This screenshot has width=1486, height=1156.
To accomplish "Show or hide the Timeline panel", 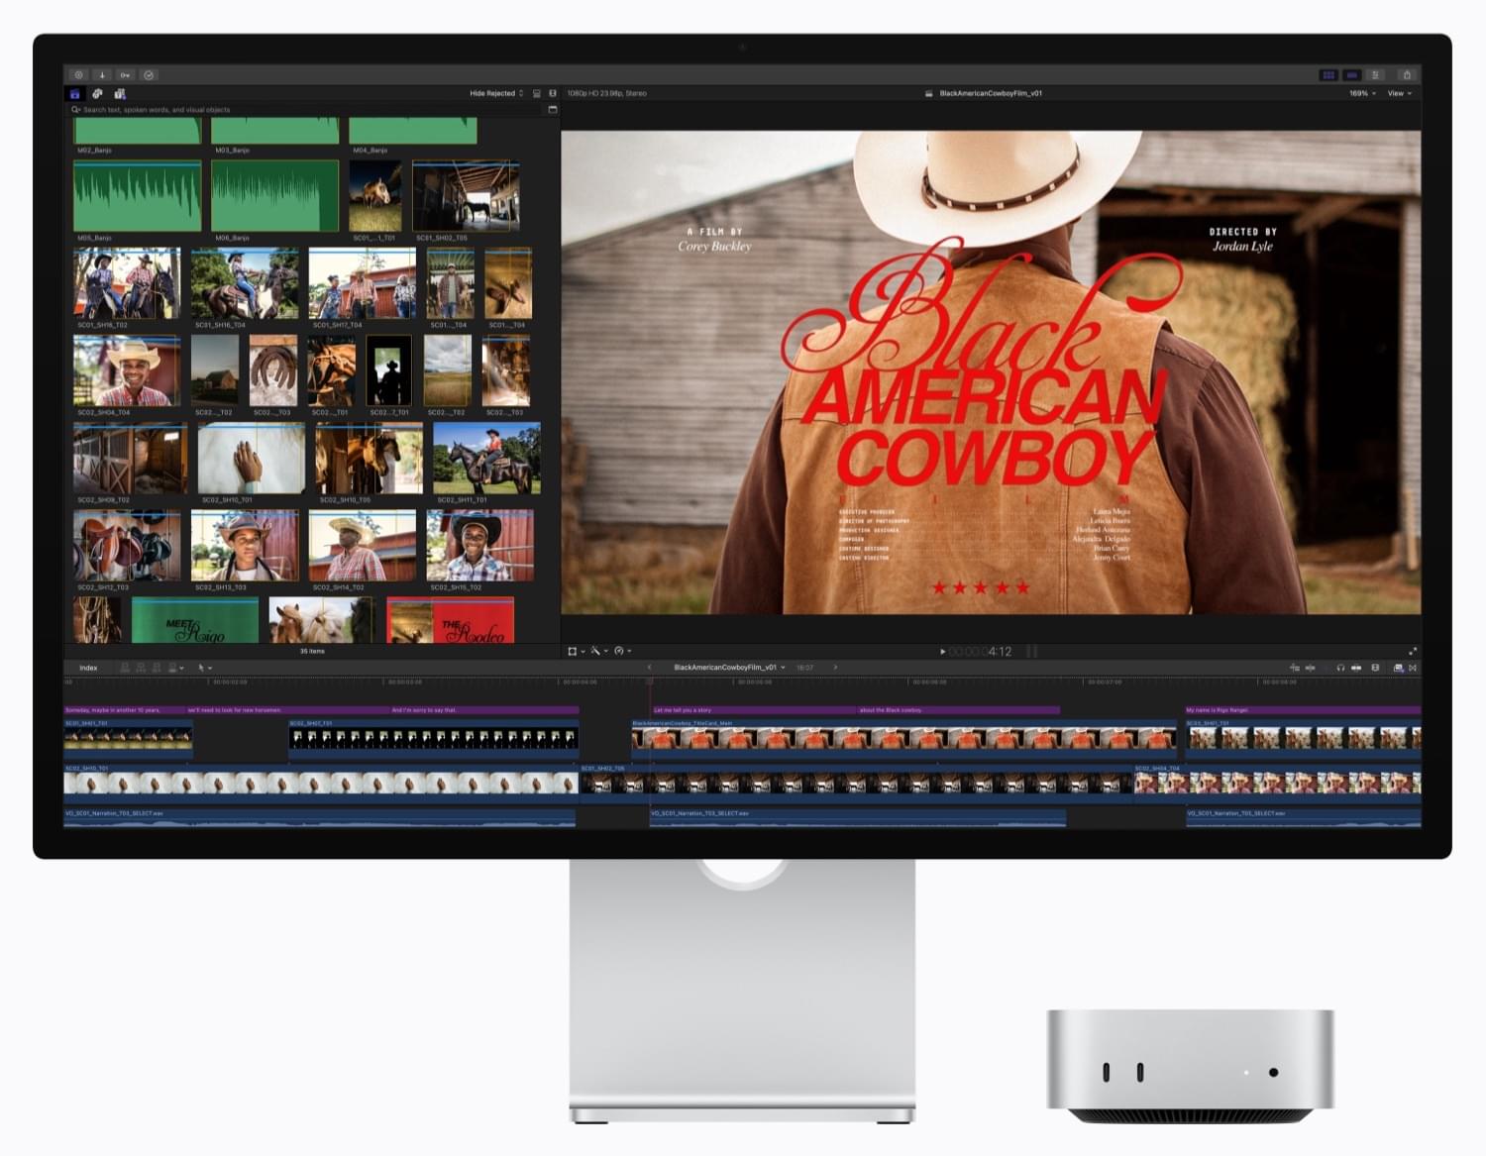I will (x=1351, y=74).
